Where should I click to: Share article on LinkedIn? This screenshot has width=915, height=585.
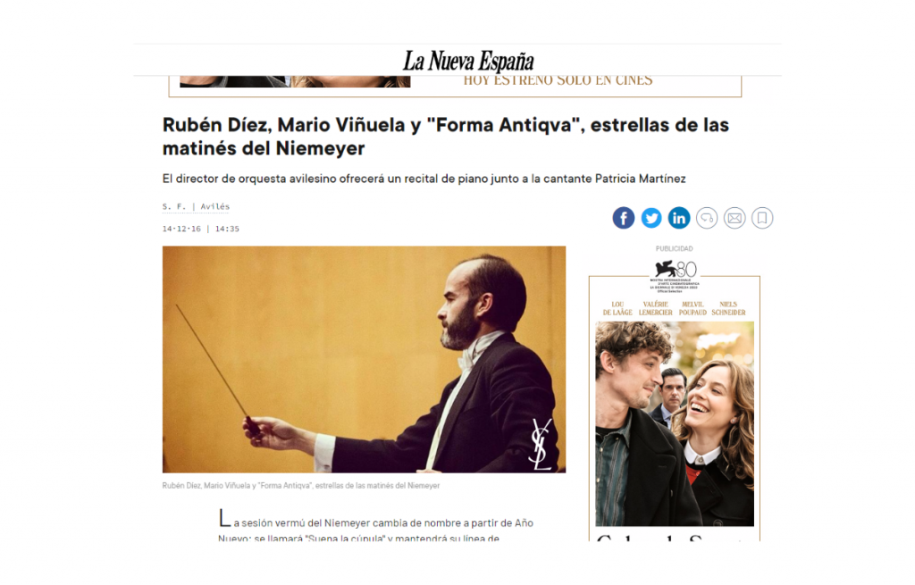click(679, 218)
